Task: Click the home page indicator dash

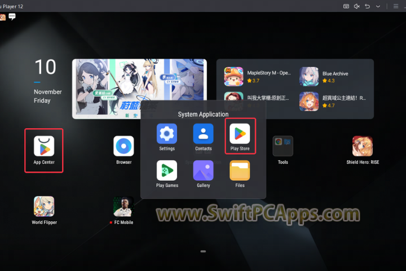Action: click(x=203, y=251)
